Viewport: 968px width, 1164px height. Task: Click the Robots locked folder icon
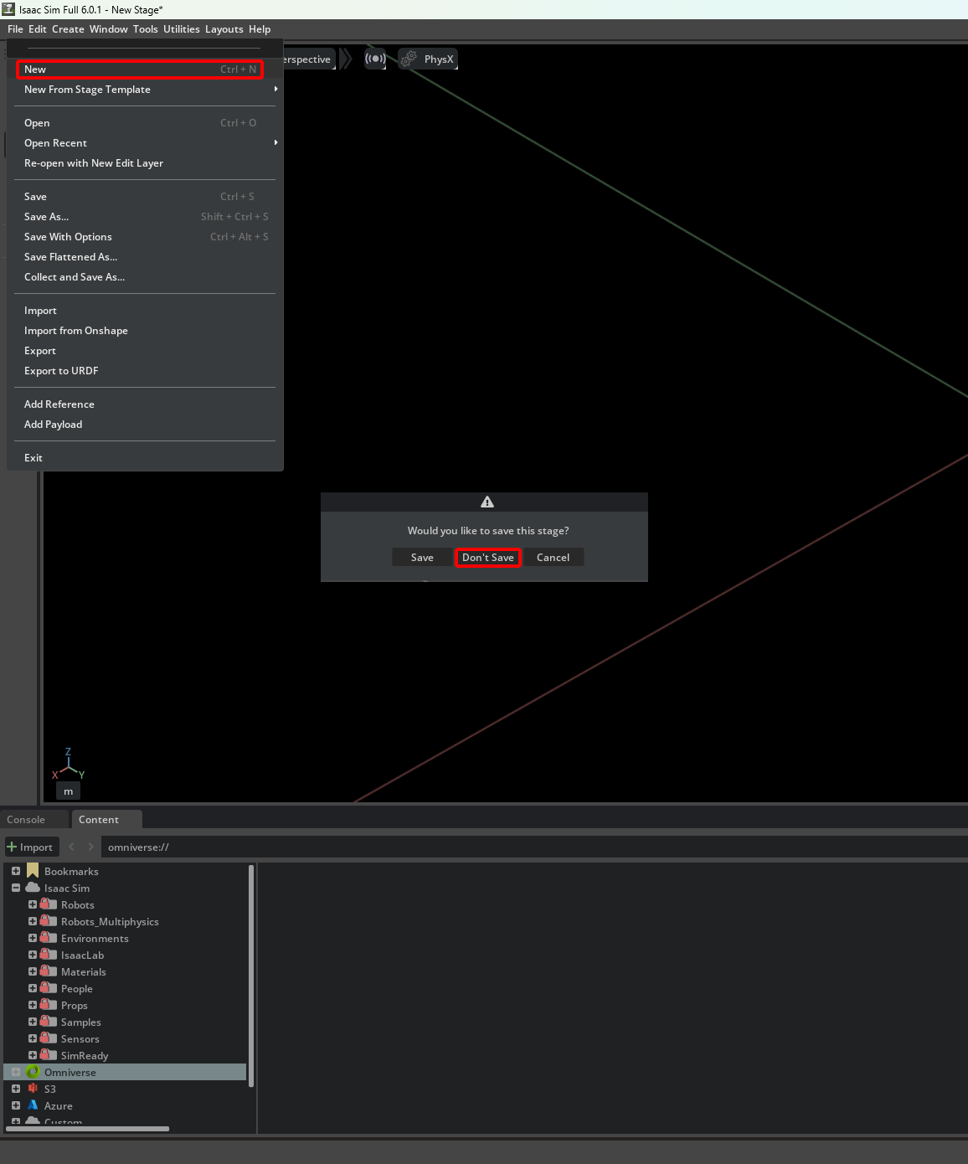point(49,904)
